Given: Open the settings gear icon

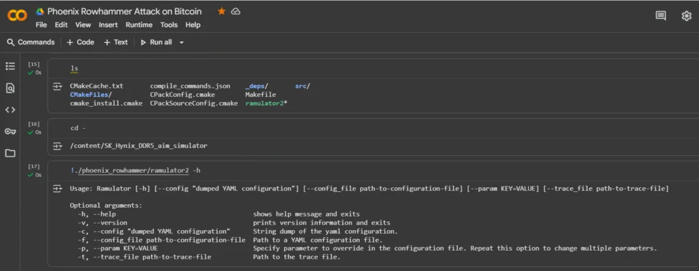Looking at the screenshot, I should 687,16.
